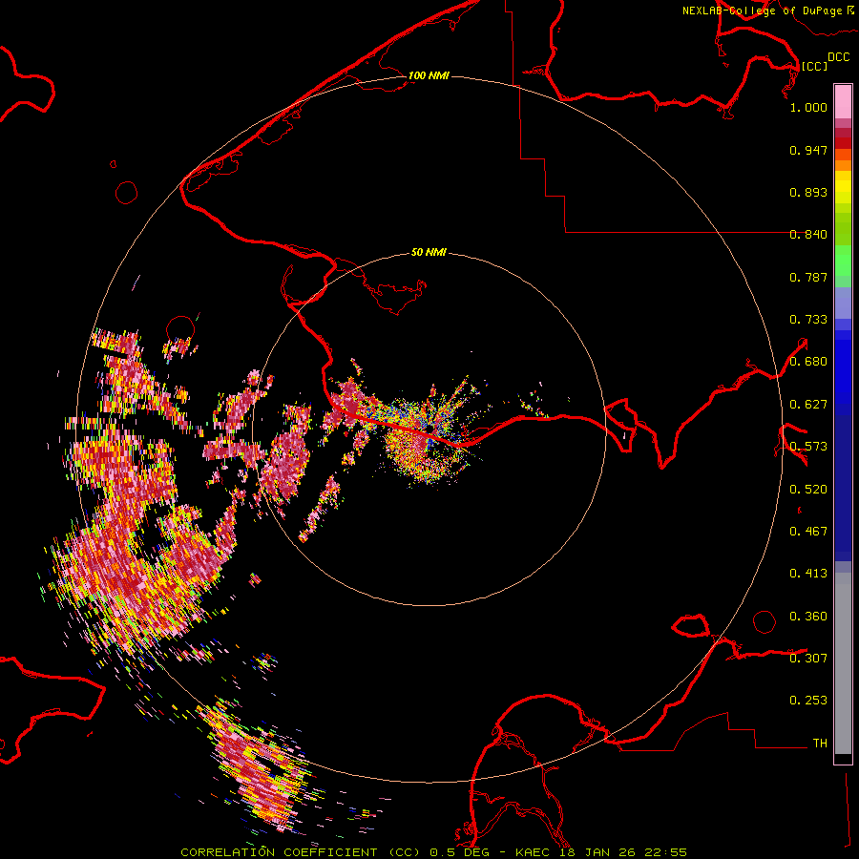The height and width of the screenshot is (859, 859).
Task: Click the NEXLAB-College of DuPage watermark text
Action: click(x=768, y=10)
